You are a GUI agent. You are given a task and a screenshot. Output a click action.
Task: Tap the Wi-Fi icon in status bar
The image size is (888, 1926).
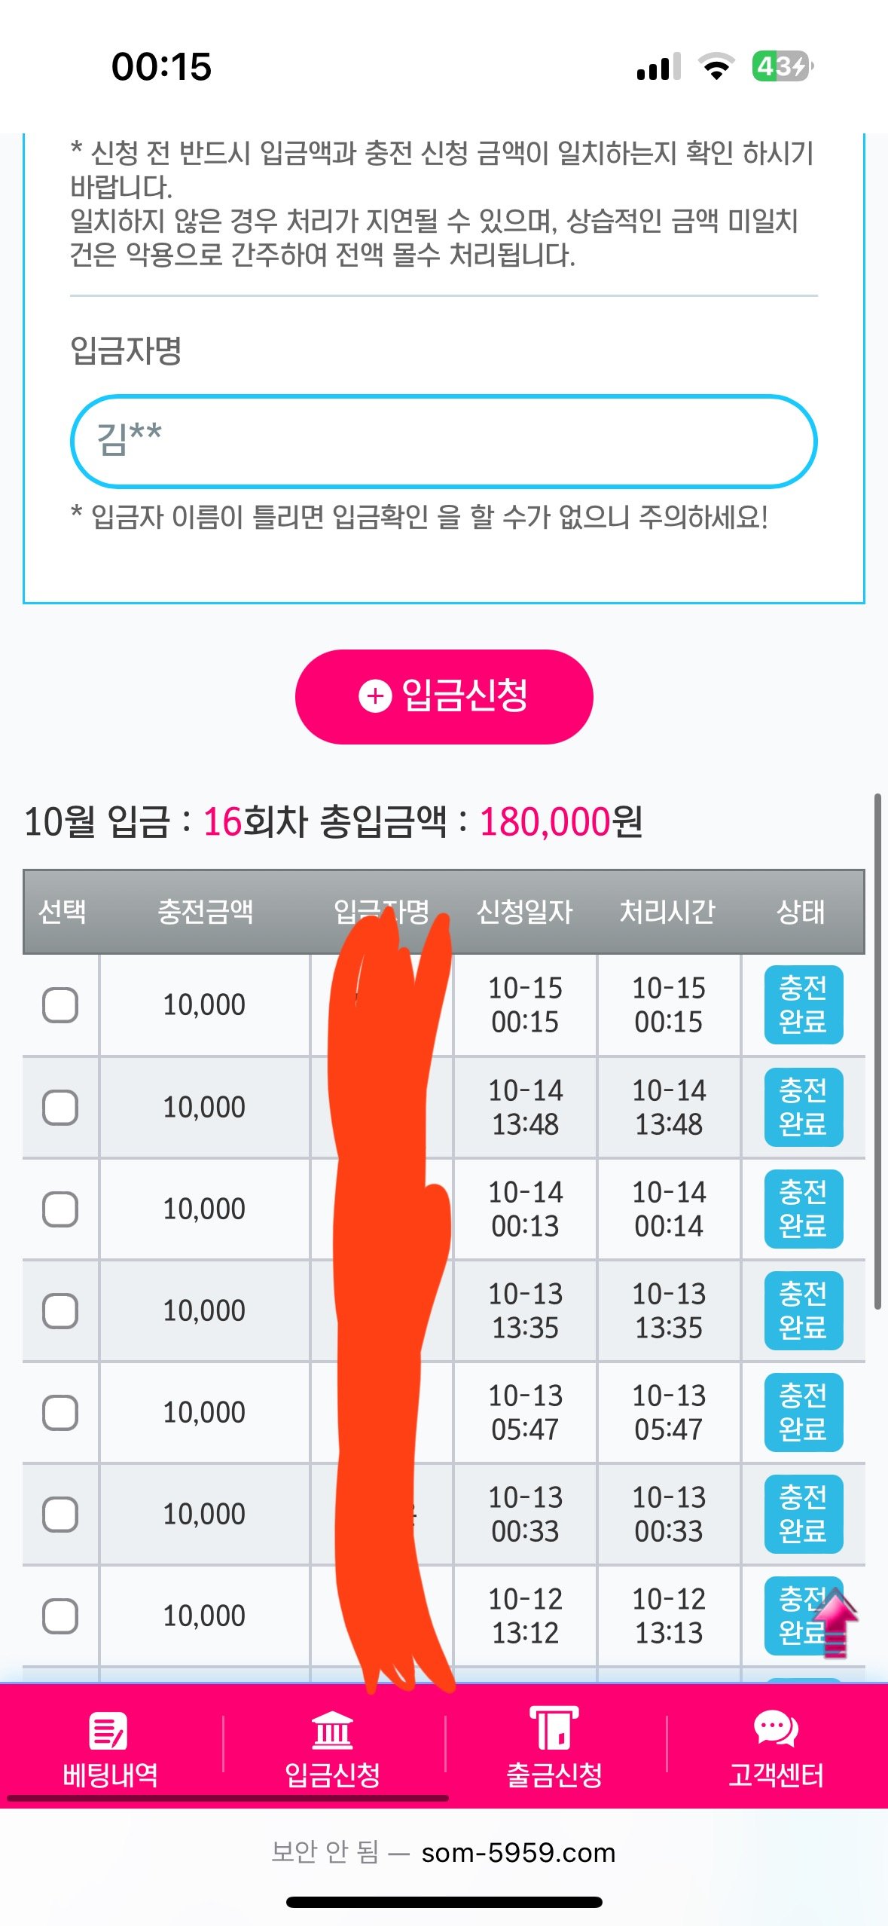[x=716, y=66]
